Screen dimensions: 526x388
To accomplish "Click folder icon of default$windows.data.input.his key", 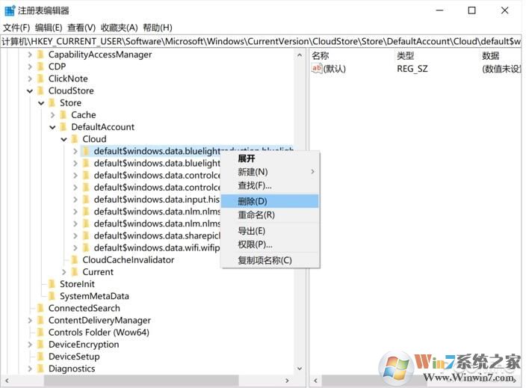I will pos(86,200).
